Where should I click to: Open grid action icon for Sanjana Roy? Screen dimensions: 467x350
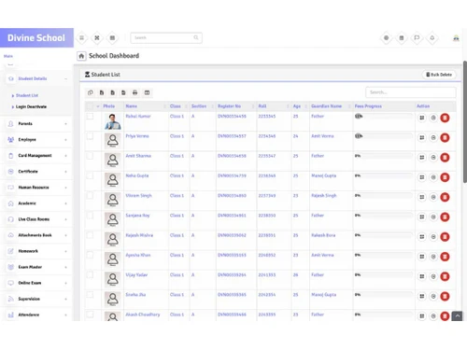(422, 217)
